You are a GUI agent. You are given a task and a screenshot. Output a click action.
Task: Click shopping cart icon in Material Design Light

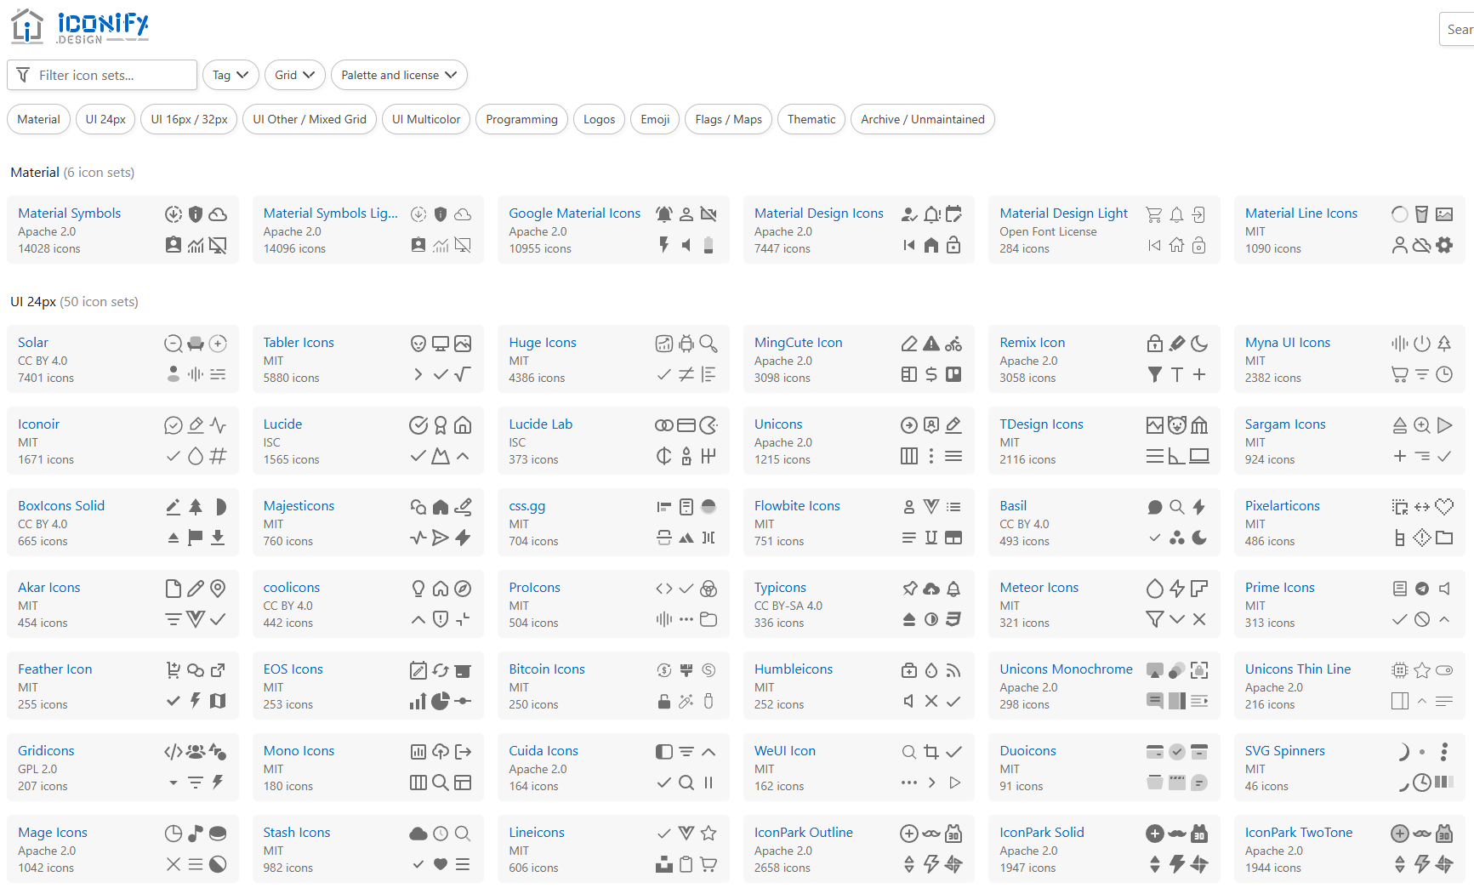pyautogui.click(x=1154, y=214)
